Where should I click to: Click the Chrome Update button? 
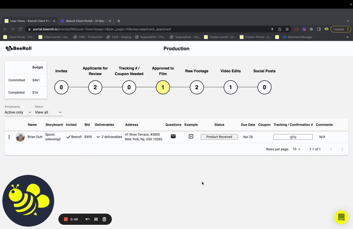341,29
